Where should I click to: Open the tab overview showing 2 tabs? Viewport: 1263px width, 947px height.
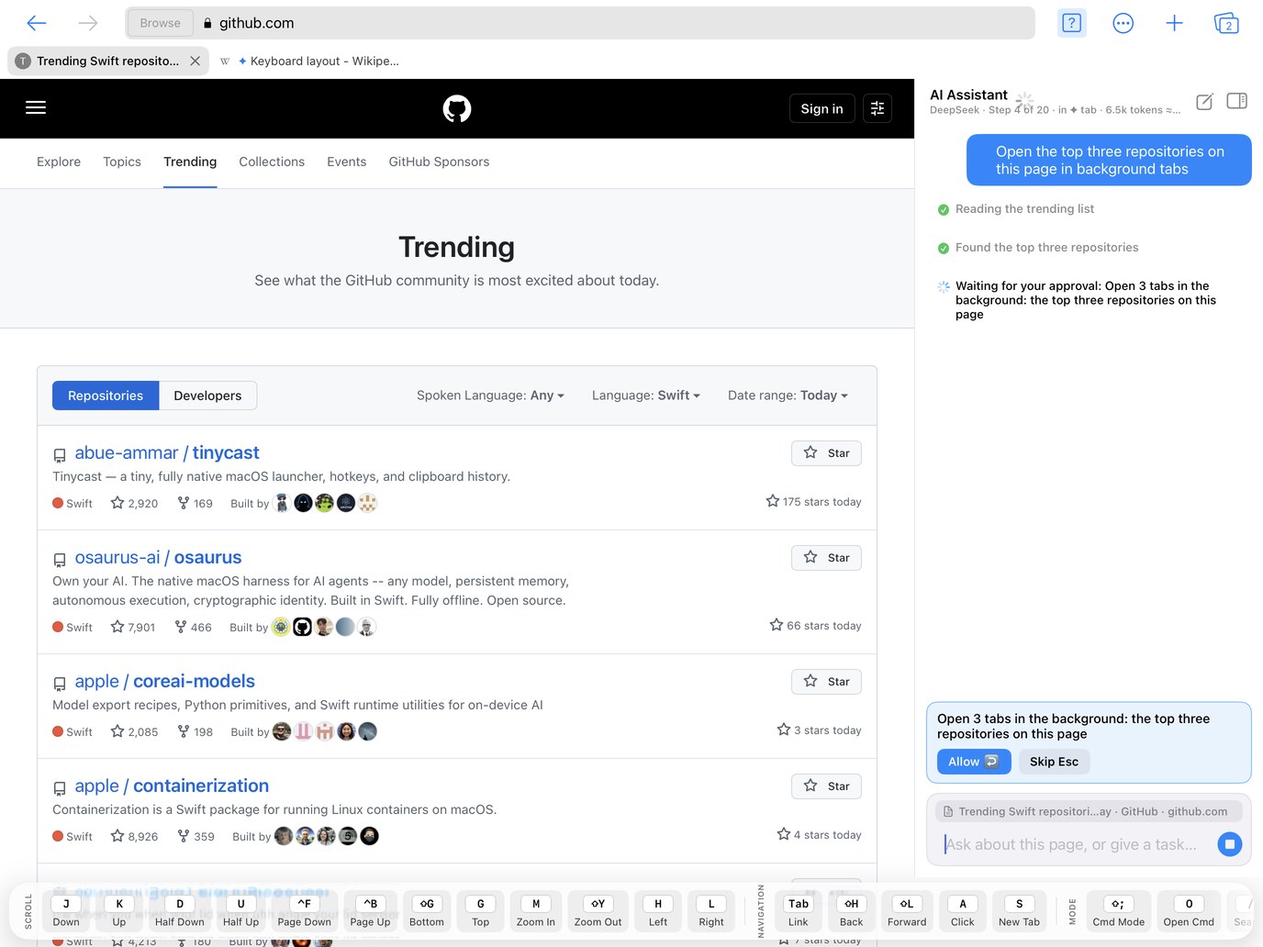(1226, 23)
